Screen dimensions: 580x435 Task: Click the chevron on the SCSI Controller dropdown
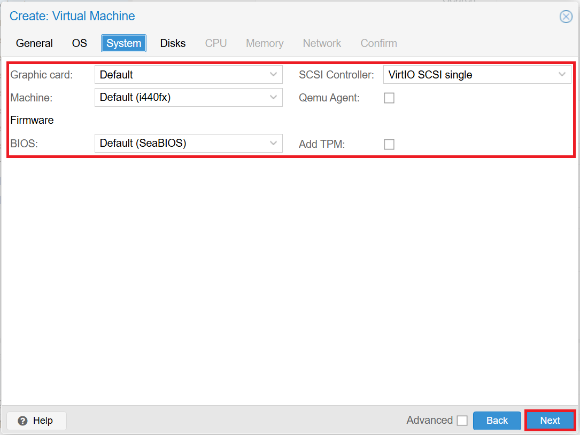pyautogui.click(x=563, y=74)
